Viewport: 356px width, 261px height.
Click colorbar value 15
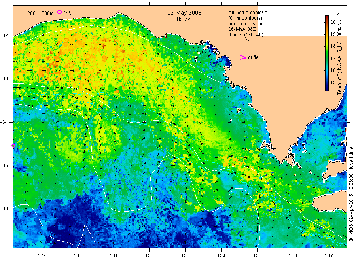tap(333, 82)
